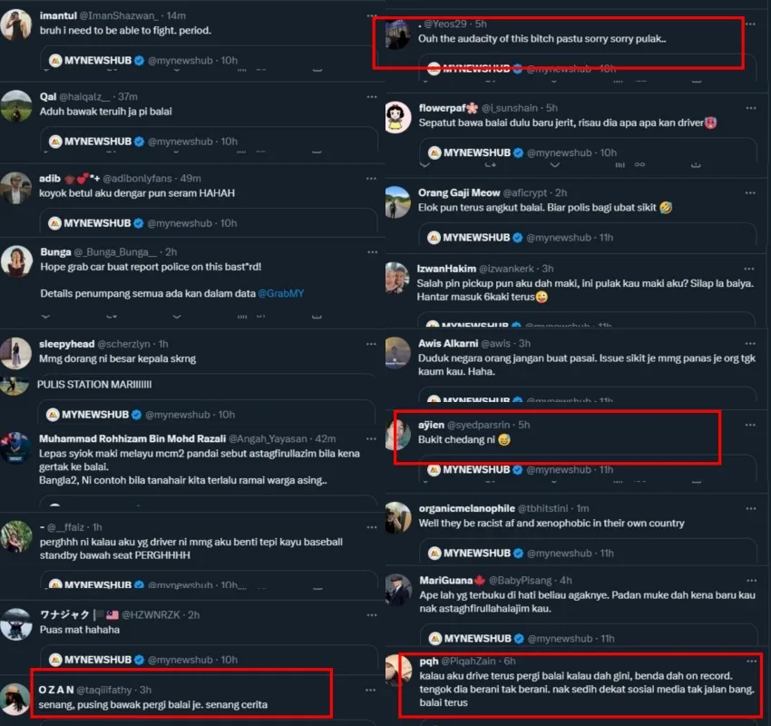Open MYNEWSHUB quoted tweet under Qal's reply
The width and height of the screenshot is (771, 726).
point(209,140)
